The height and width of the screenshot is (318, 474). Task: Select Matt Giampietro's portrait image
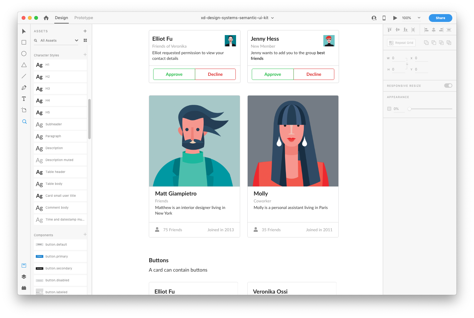(194, 141)
